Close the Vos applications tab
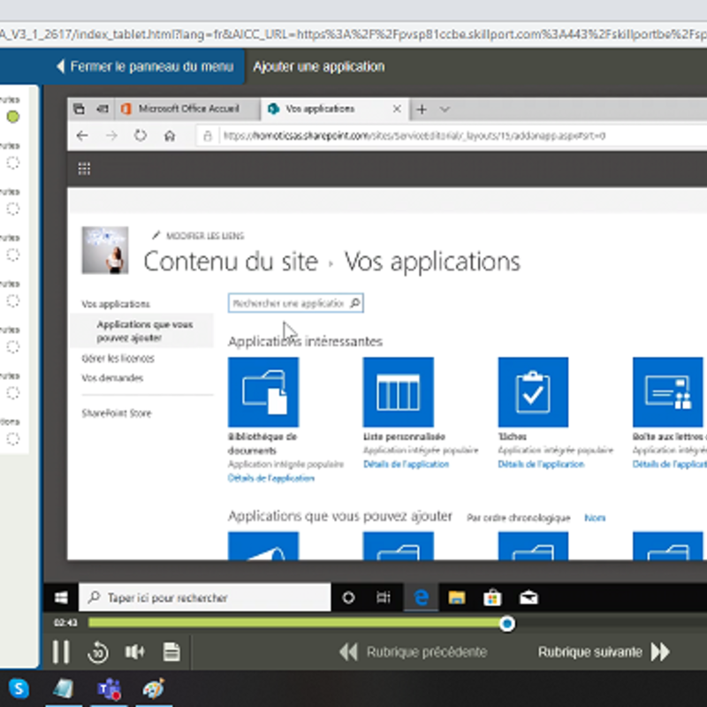 coord(397,109)
